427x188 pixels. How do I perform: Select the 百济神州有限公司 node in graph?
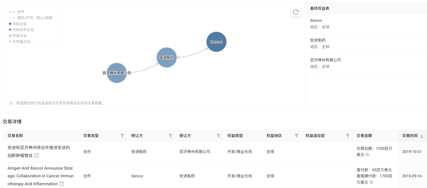pos(117,73)
